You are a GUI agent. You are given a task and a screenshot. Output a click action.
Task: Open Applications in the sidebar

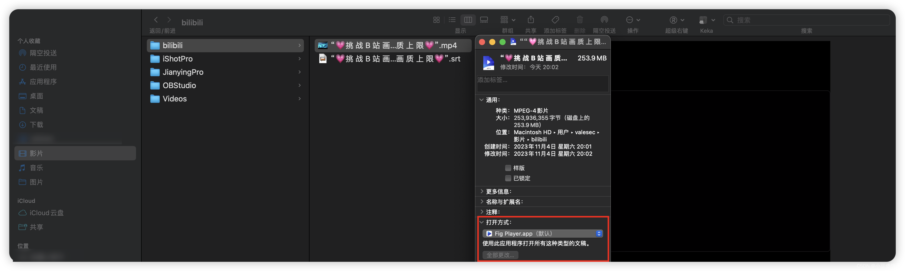[x=75, y=82]
